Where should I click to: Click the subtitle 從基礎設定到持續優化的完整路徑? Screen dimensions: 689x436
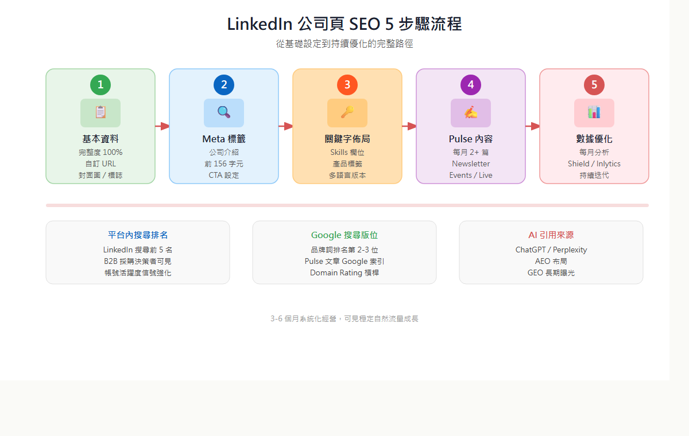click(344, 44)
